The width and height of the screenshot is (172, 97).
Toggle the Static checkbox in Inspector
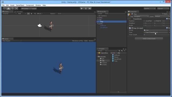(163, 14)
